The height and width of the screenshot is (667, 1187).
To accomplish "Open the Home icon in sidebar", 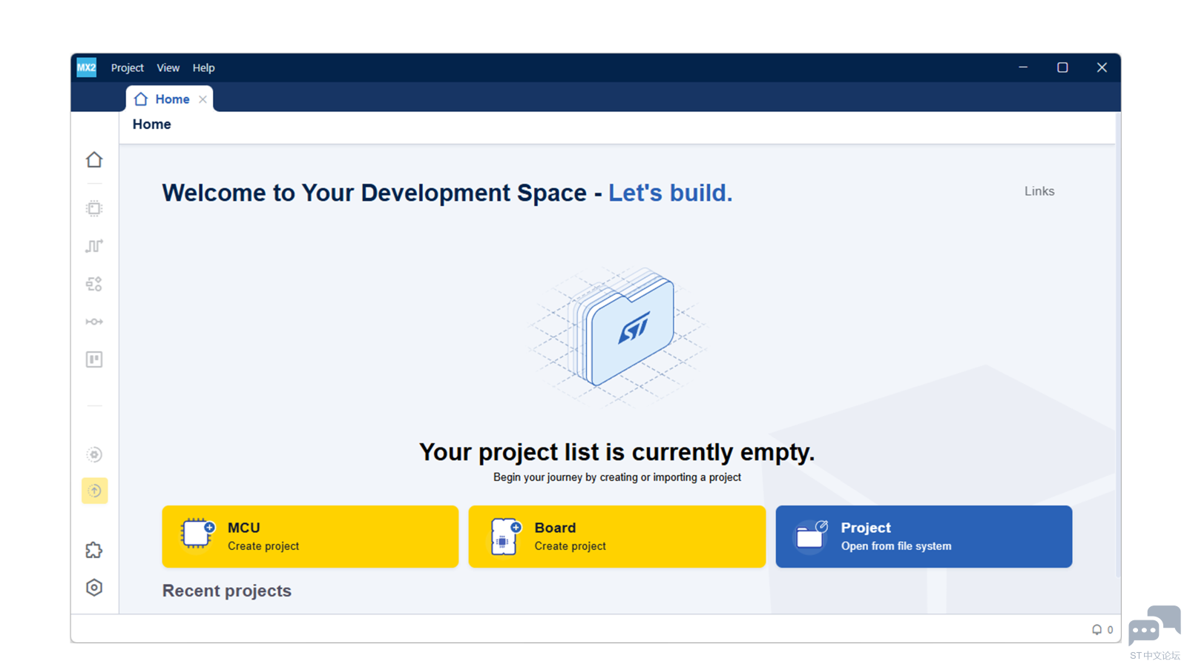I will tap(94, 159).
